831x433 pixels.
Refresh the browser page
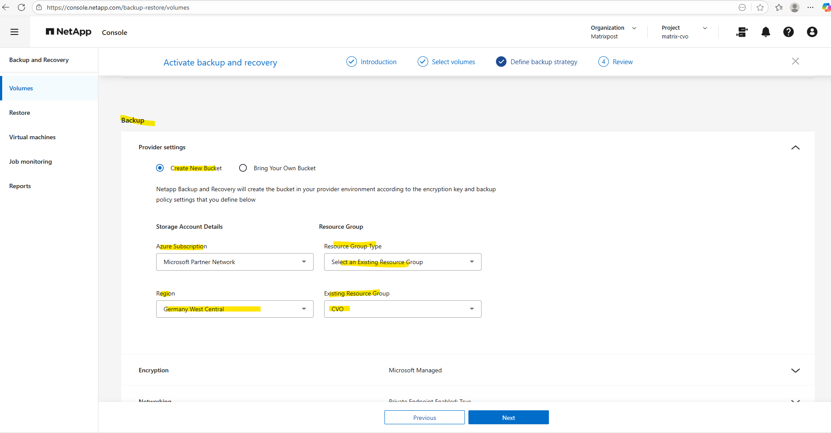(21, 7)
